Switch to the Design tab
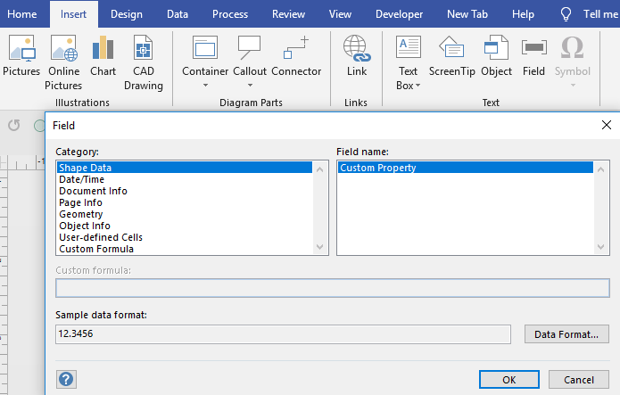 point(127,14)
